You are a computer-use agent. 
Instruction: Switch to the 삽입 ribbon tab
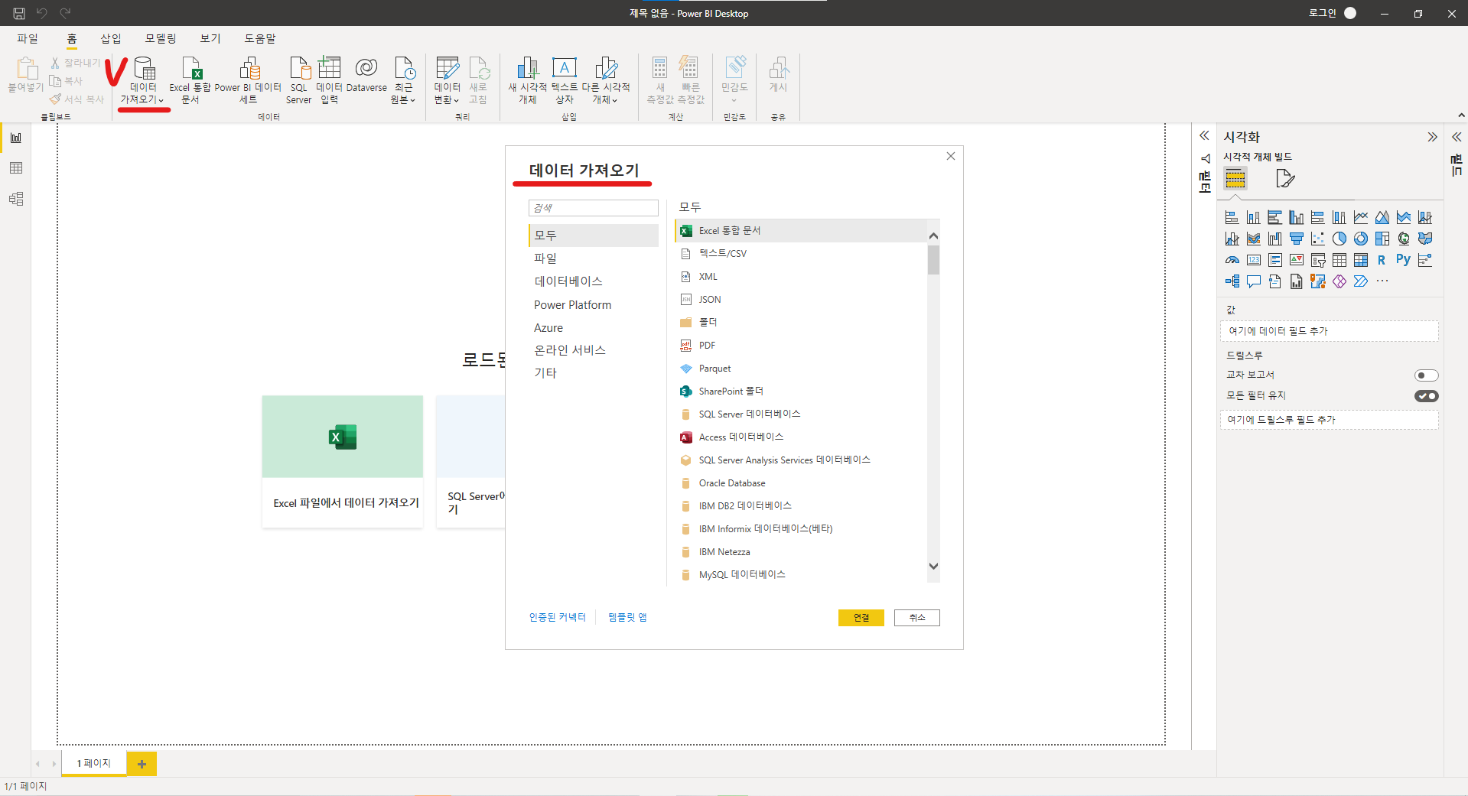tap(111, 38)
